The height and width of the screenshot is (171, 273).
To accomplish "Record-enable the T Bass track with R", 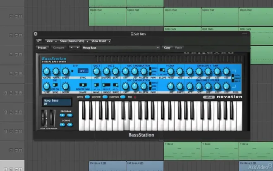I will click(11, 150).
